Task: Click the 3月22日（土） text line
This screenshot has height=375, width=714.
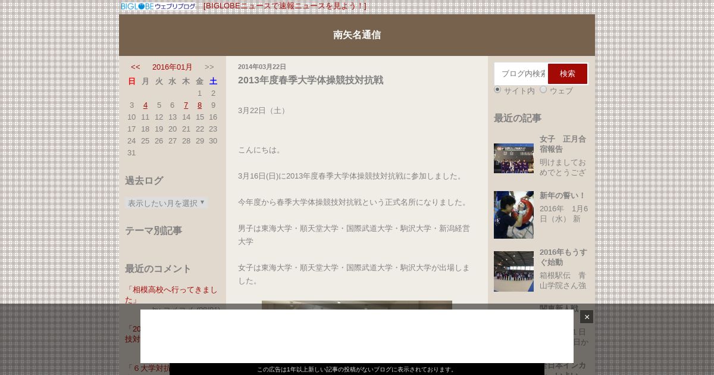Action: pyautogui.click(x=263, y=111)
